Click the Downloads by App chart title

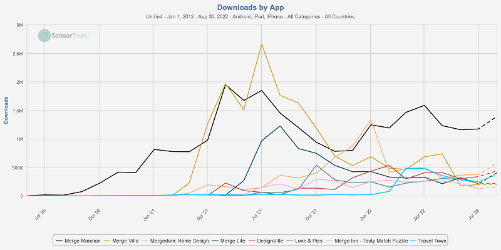[x=250, y=7]
